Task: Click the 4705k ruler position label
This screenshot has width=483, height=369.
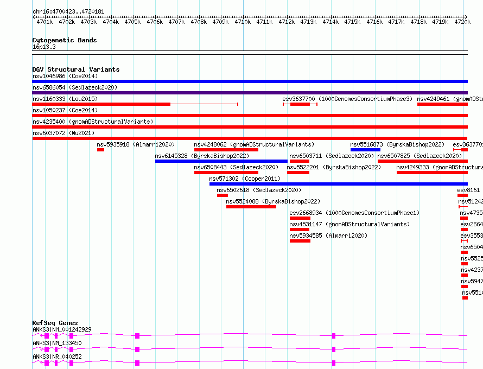Action: point(132,22)
